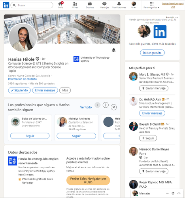This screenshot has height=198, width=185.
Task: Open Notificaciones bell in navbar
Action: pyautogui.click(x=119, y=5)
